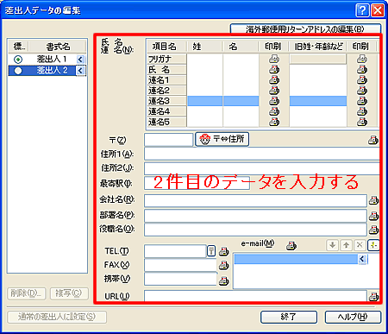Image resolution: width=388 pixels, height=334 pixels.
Task: Delete the e-mail entry with the X button
Action: click(x=360, y=245)
